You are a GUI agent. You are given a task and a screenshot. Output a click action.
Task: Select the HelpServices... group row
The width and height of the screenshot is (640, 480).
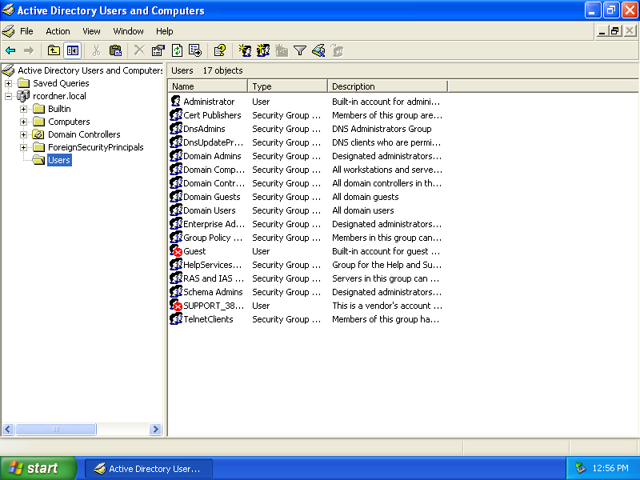click(x=306, y=265)
